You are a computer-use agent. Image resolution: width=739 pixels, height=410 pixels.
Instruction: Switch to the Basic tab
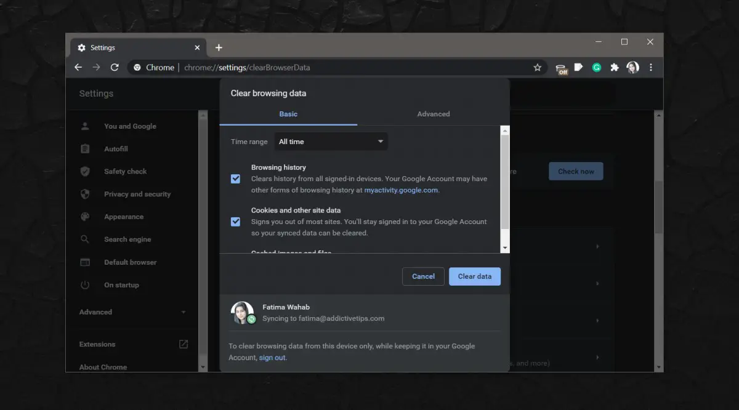point(288,114)
